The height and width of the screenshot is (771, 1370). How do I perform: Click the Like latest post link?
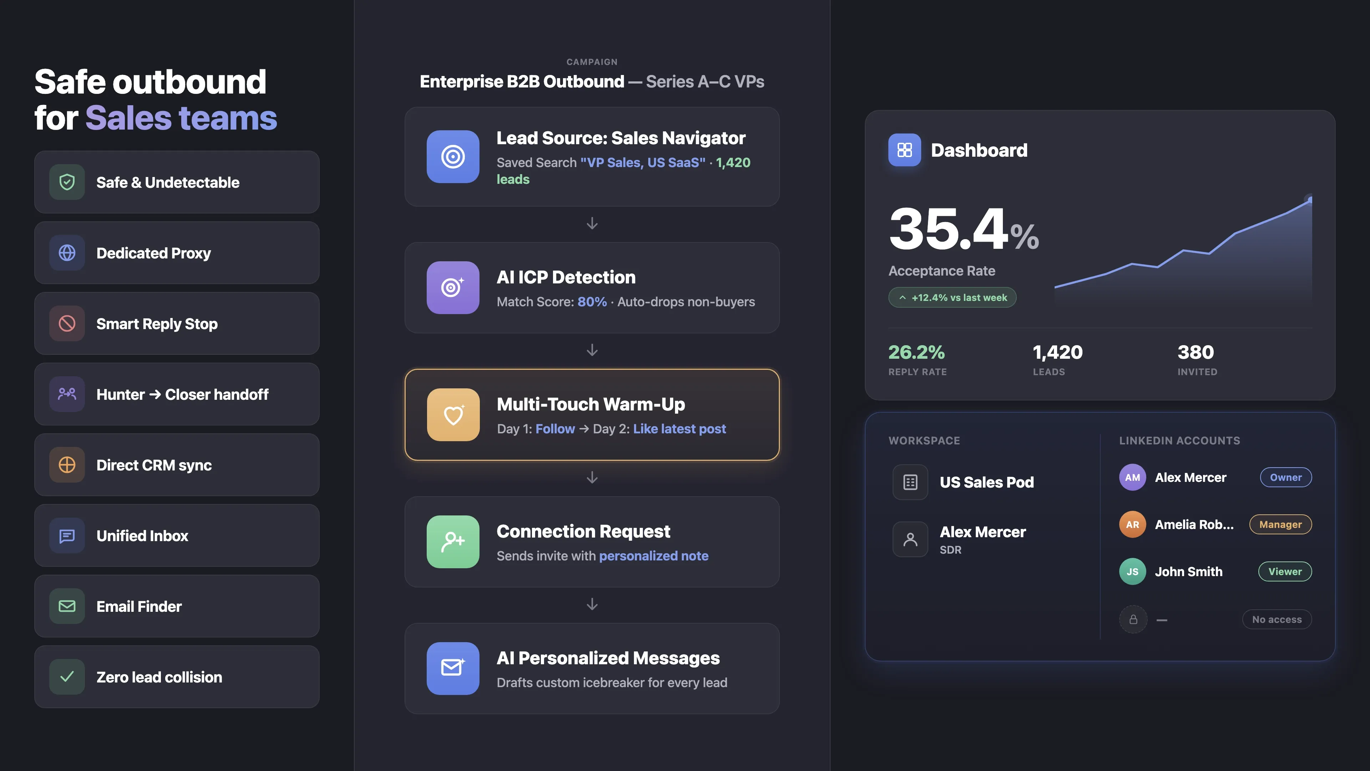679,429
